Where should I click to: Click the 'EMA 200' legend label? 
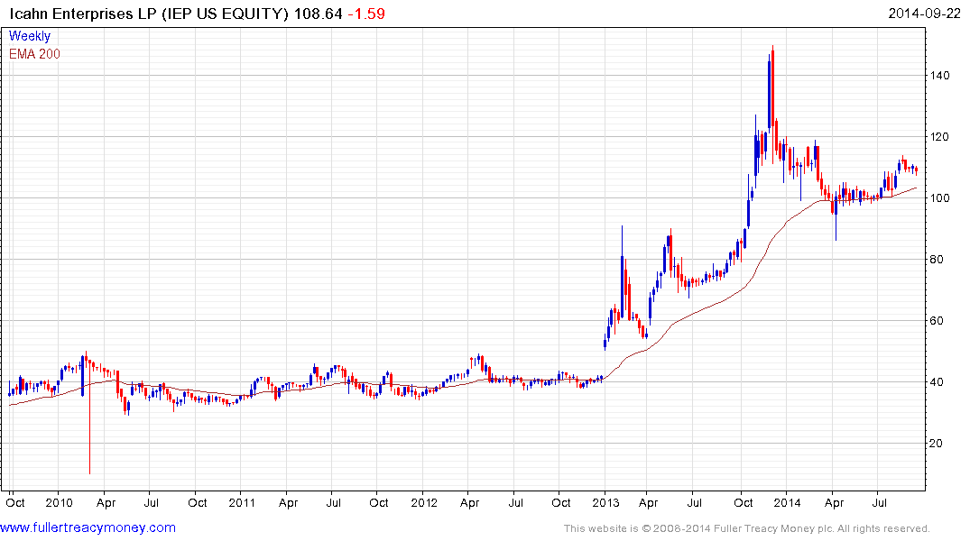34,54
